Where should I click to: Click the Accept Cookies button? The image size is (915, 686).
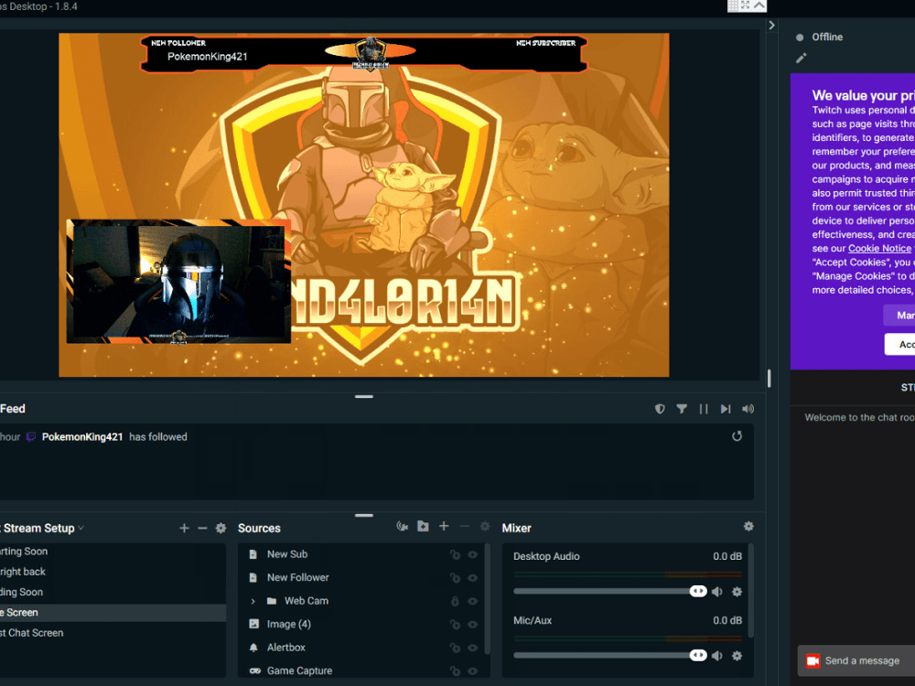pos(900,345)
